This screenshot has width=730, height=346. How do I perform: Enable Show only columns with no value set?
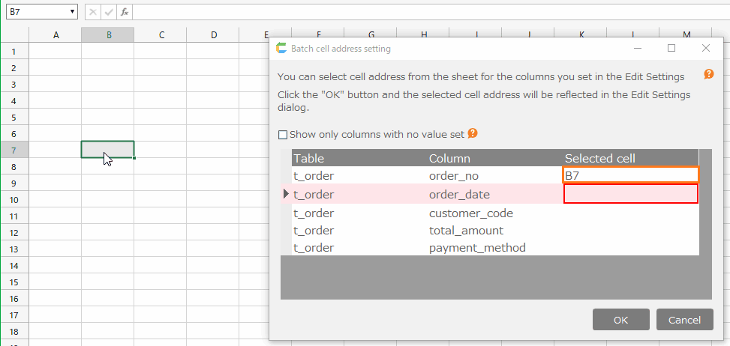tap(283, 135)
